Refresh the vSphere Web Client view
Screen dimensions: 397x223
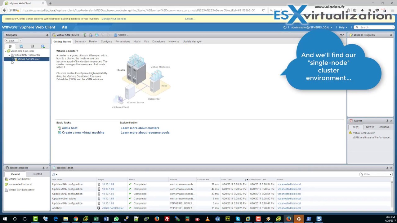point(285,27)
